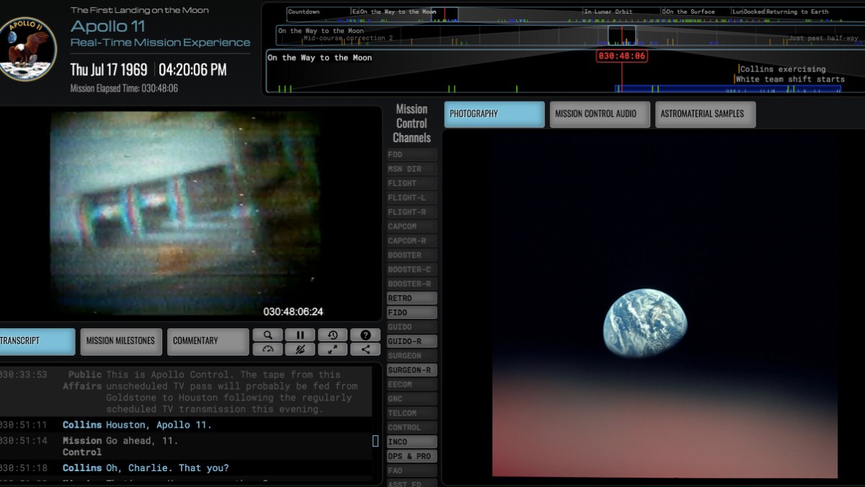The image size is (865, 487).
Task: Open the Commentary tab
Action: [x=208, y=341]
